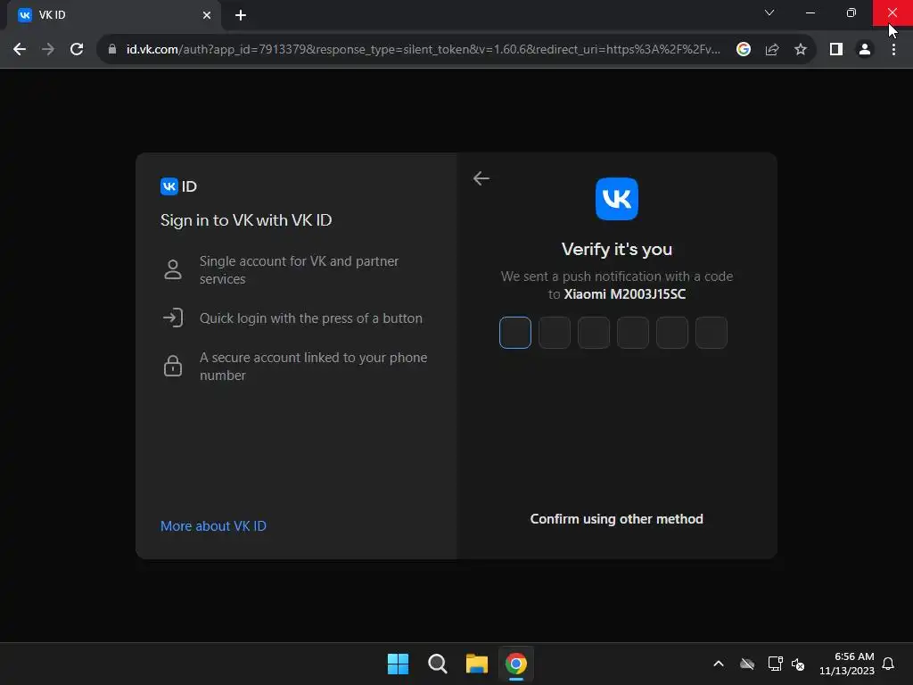Open browser side panel

pos(836,50)
